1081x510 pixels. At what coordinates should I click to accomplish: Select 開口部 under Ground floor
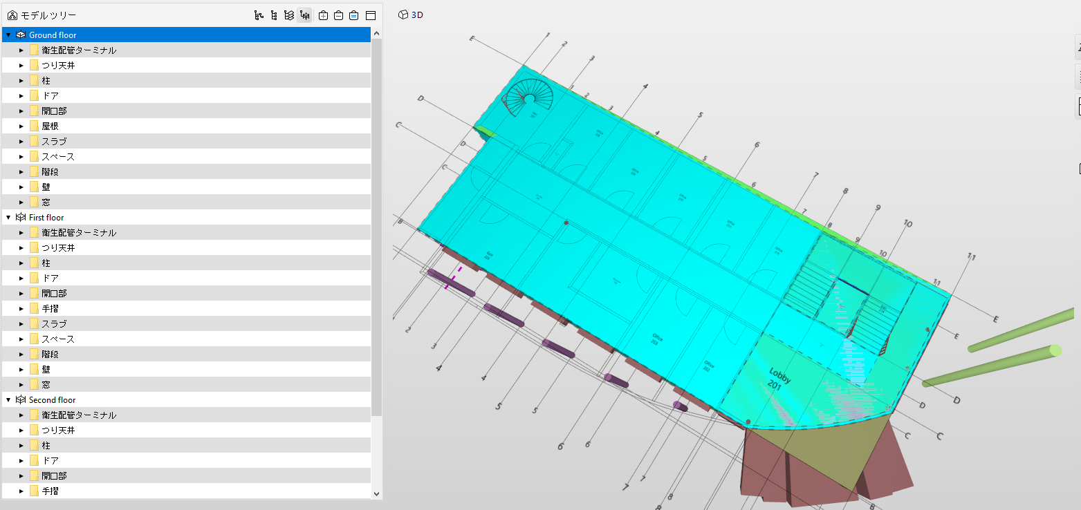187,111
